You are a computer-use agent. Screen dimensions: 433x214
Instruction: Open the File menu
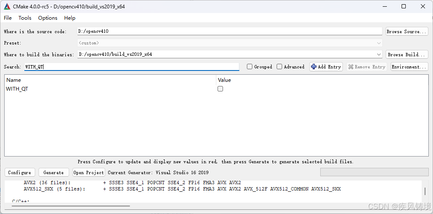(x=8, y=18)
